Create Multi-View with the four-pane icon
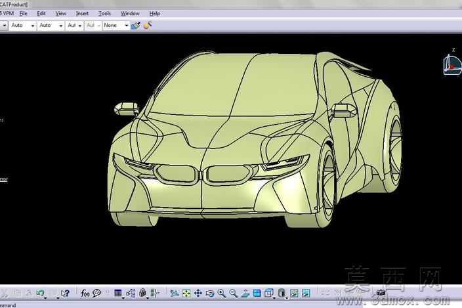The image size is (462, 308). (x=257, y=294)
